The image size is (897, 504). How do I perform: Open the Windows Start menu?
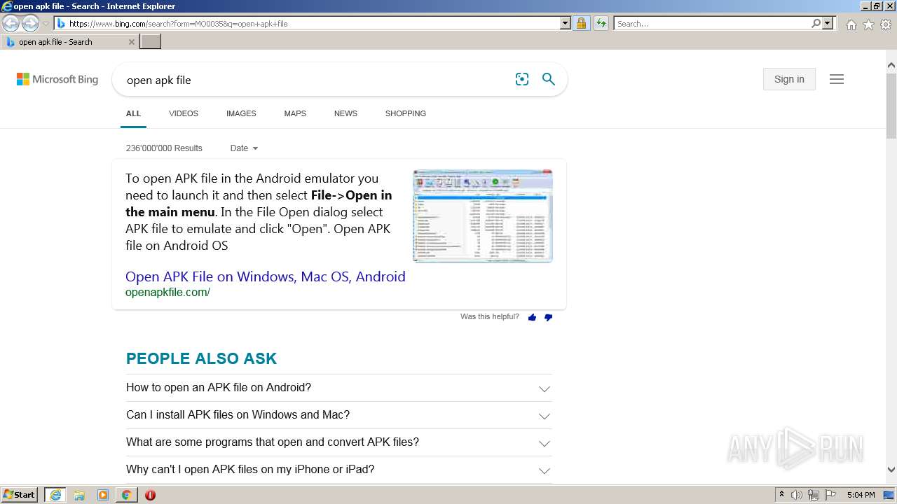20,495
